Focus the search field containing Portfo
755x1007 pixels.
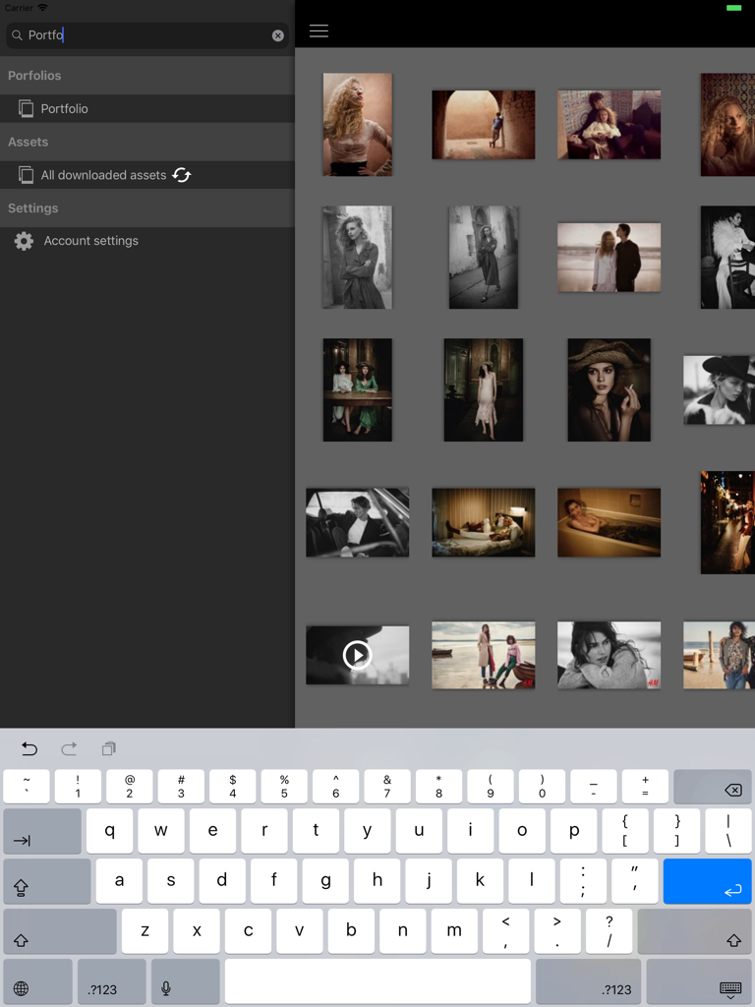click(x=147, y=35)
